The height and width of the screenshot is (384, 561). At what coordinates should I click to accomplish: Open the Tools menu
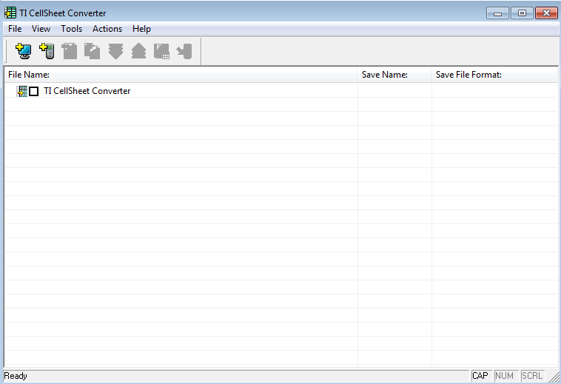pyautogui.click(x=71, y=29)
